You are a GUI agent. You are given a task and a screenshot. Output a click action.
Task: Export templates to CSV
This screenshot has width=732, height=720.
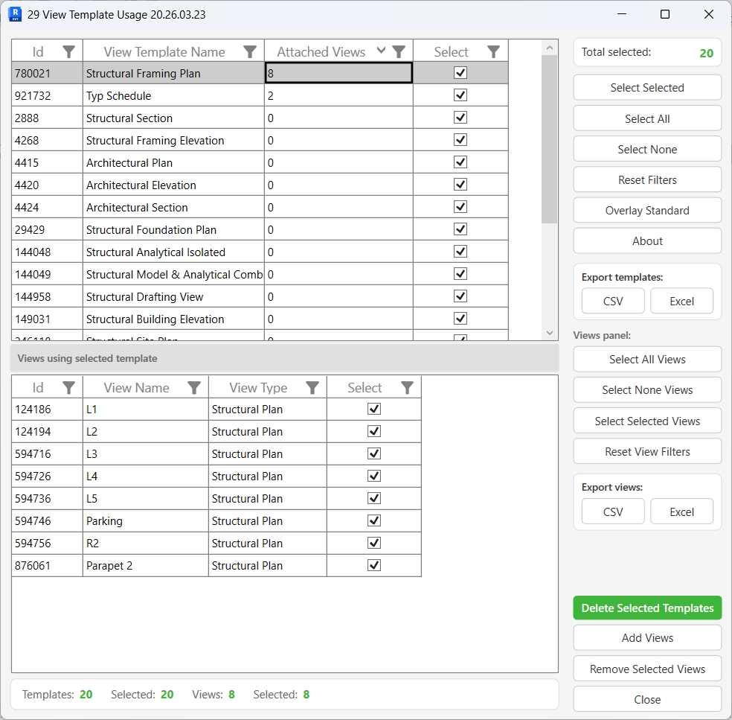[x=612, y=301]
